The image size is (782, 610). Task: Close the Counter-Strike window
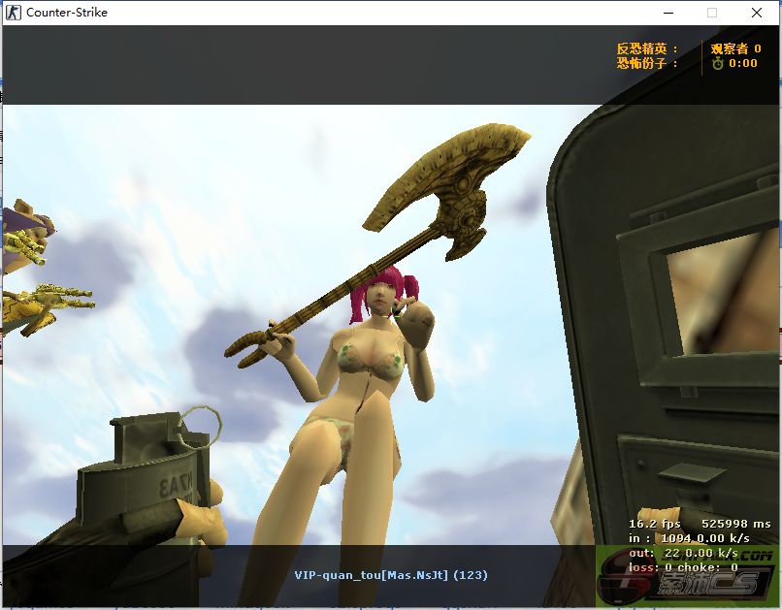(756, 13)
